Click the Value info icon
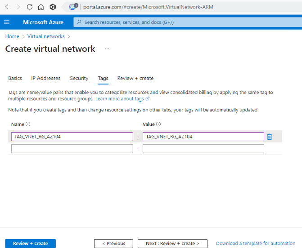The width and height of the screenshot is (302, 249). (x=158, y=124)
